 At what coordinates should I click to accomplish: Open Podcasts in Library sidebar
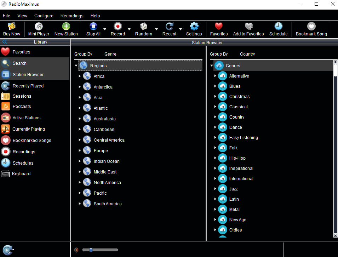pos(22,107)
